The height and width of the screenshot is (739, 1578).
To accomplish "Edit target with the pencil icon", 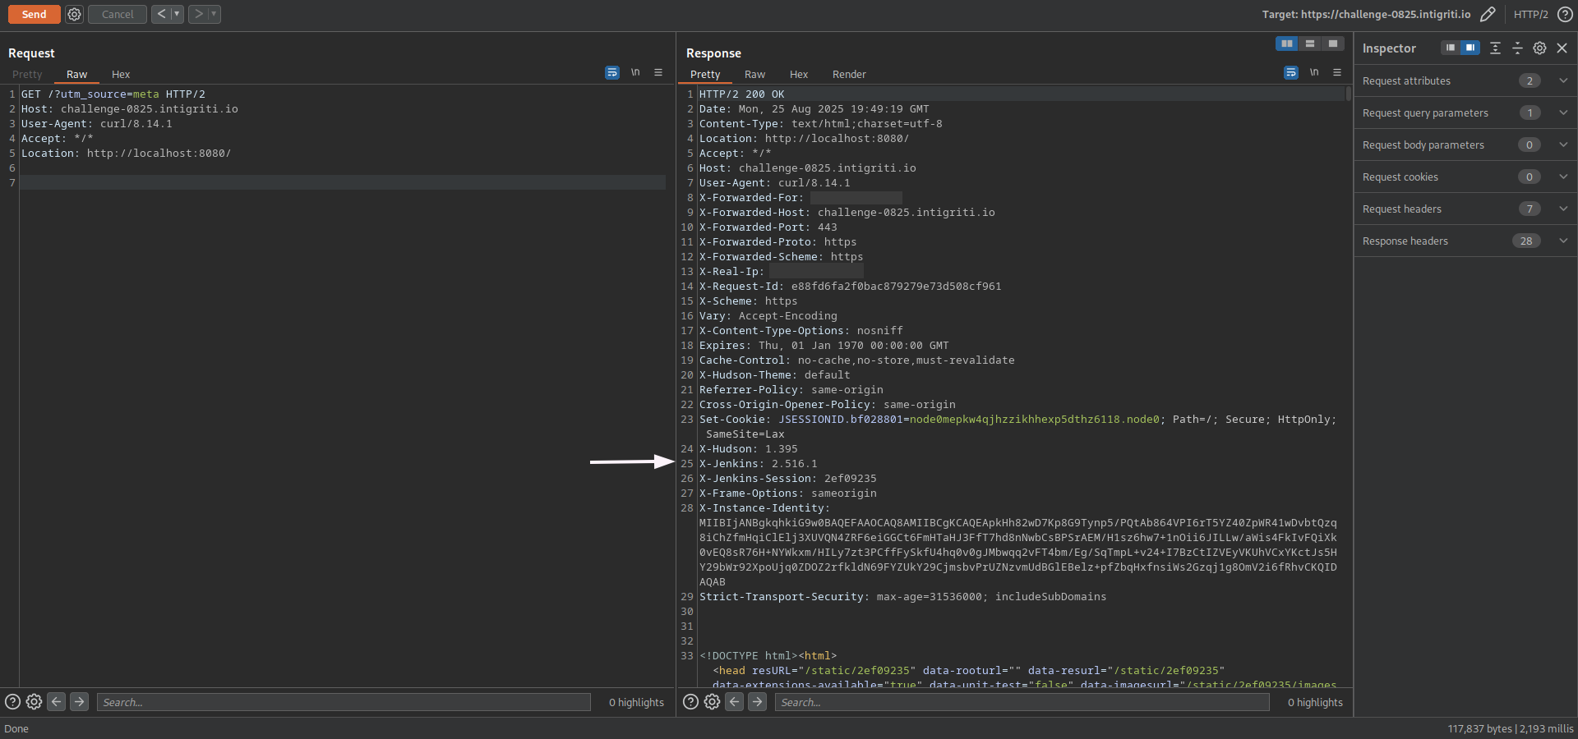I will [x=1488, y=14].
